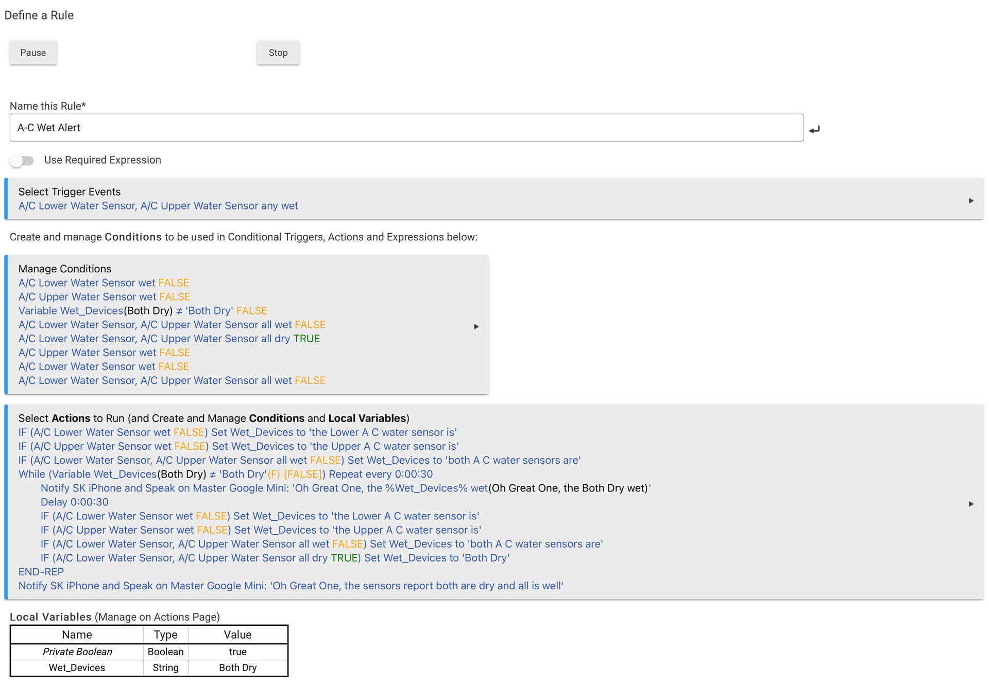
Task: Click the 'Manage Conditions' heading
Action: click(x=65, y=269)
